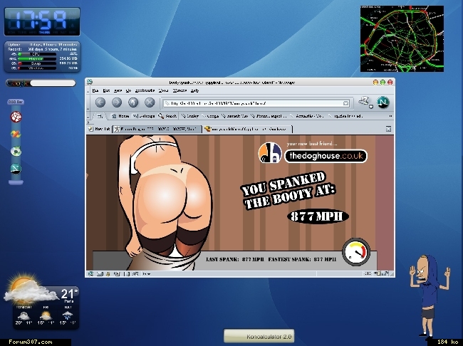The image size is (463, 346).
Task: Open the Window menu in Netscape
Action: click(180, 90)
